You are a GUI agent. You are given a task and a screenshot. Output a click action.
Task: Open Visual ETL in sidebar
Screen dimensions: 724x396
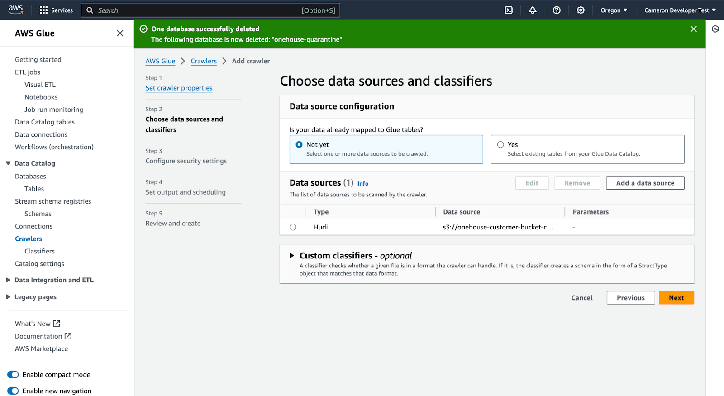(x=40, y=85)
